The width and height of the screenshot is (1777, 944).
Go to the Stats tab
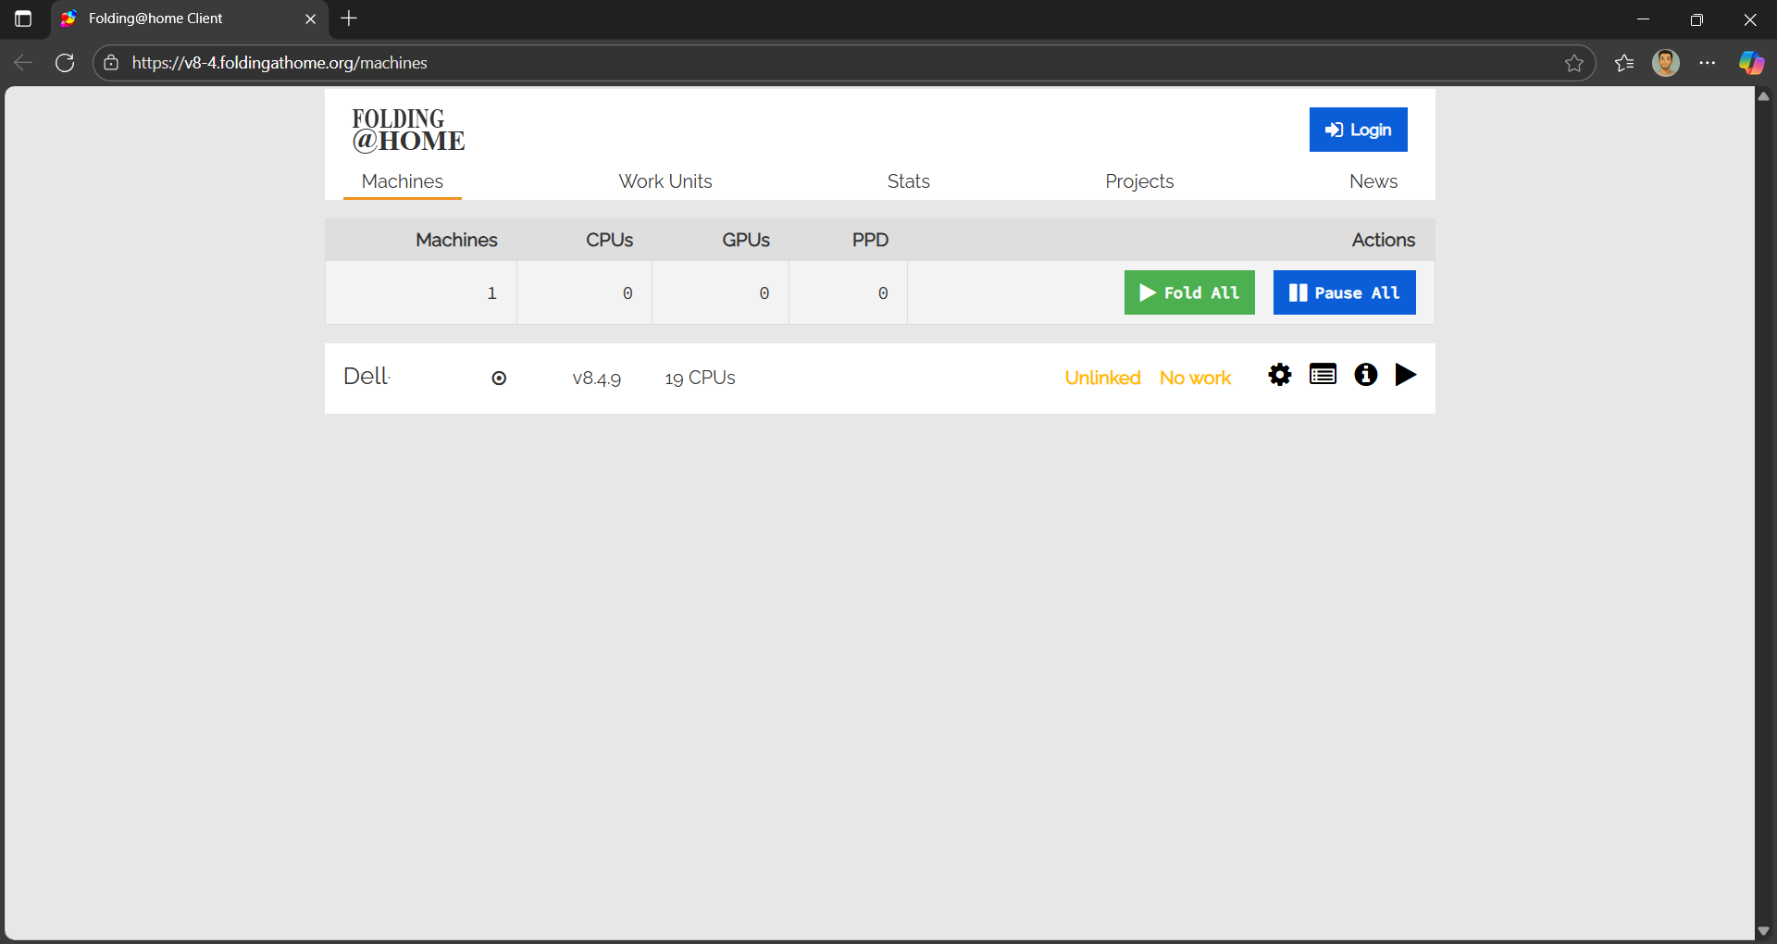908,181
